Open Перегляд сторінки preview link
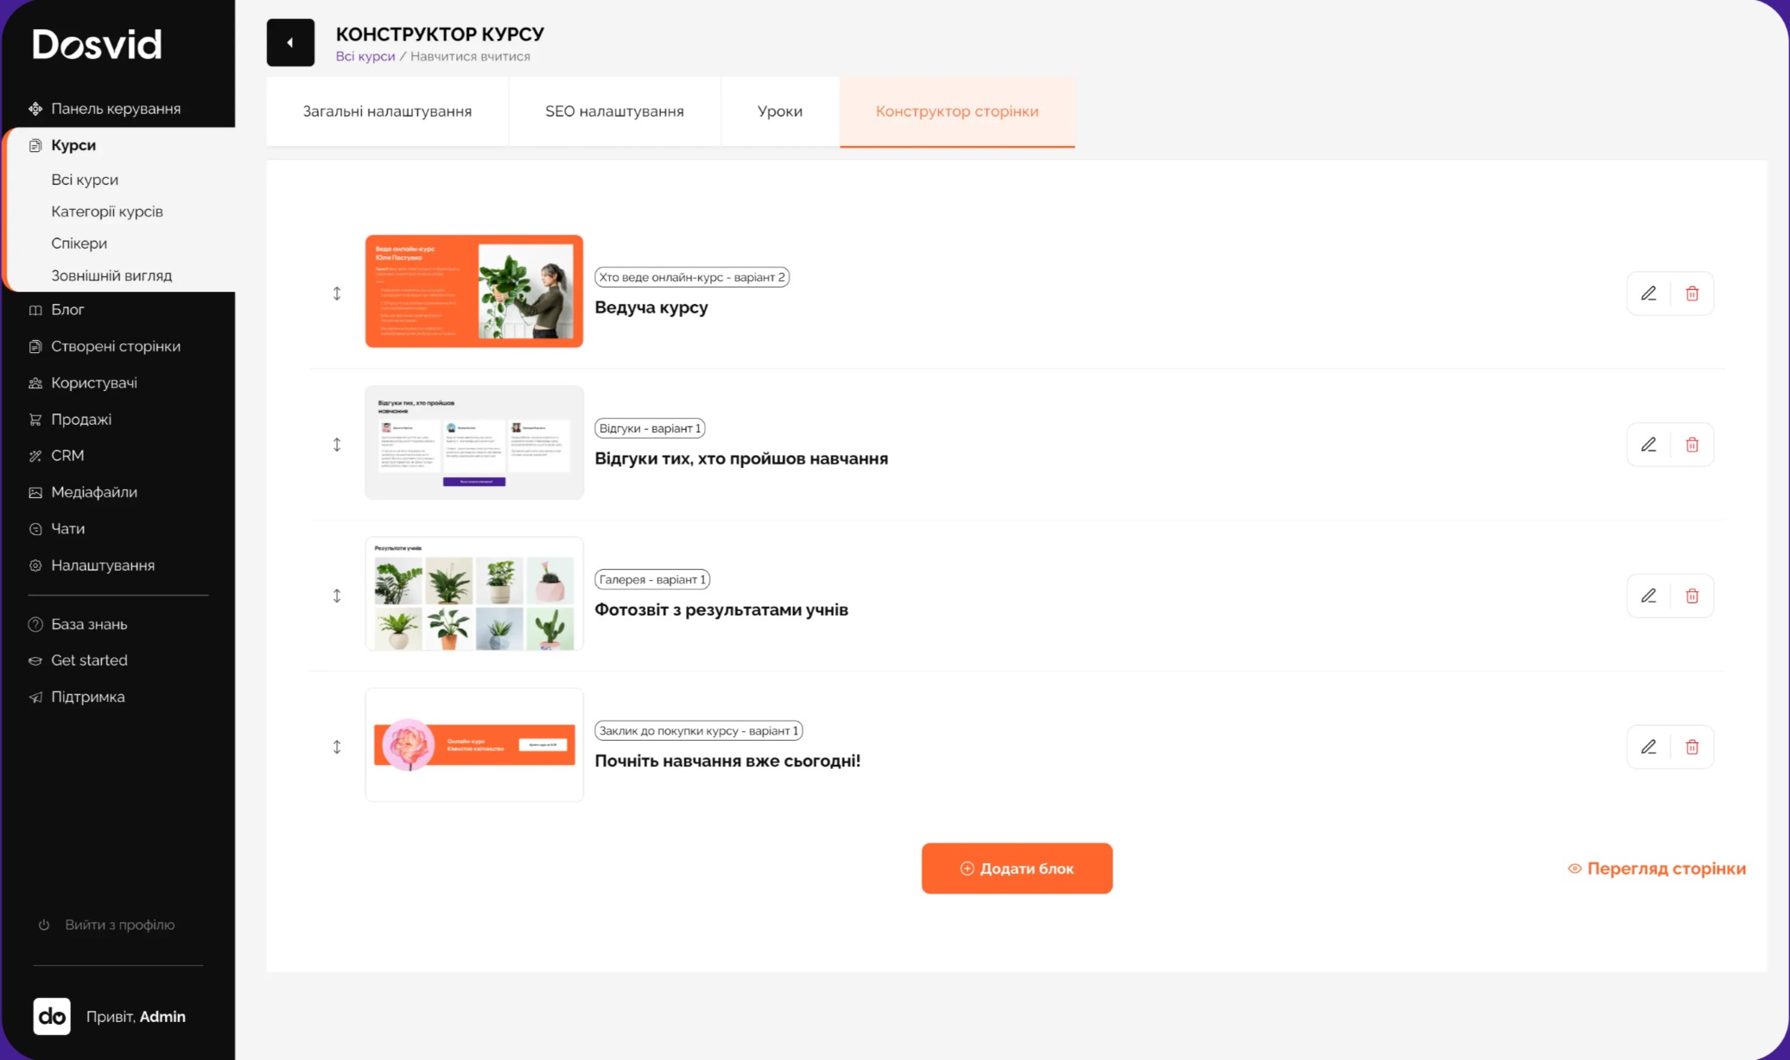The width and height of the screenshot is (1790, 1060). pyautogui.click(x=1657, y=868)
